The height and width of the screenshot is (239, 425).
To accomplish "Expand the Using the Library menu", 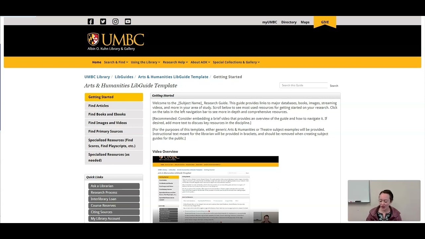I will [145, 62].
